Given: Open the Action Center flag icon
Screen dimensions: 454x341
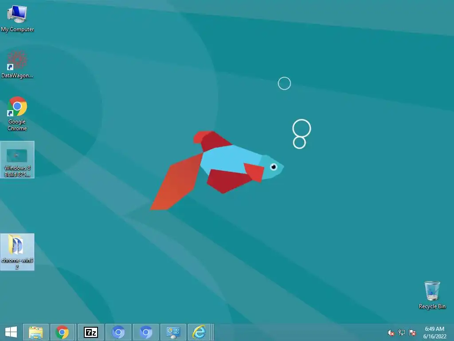Looking at the screenshot, I should [x=412, y=333].
